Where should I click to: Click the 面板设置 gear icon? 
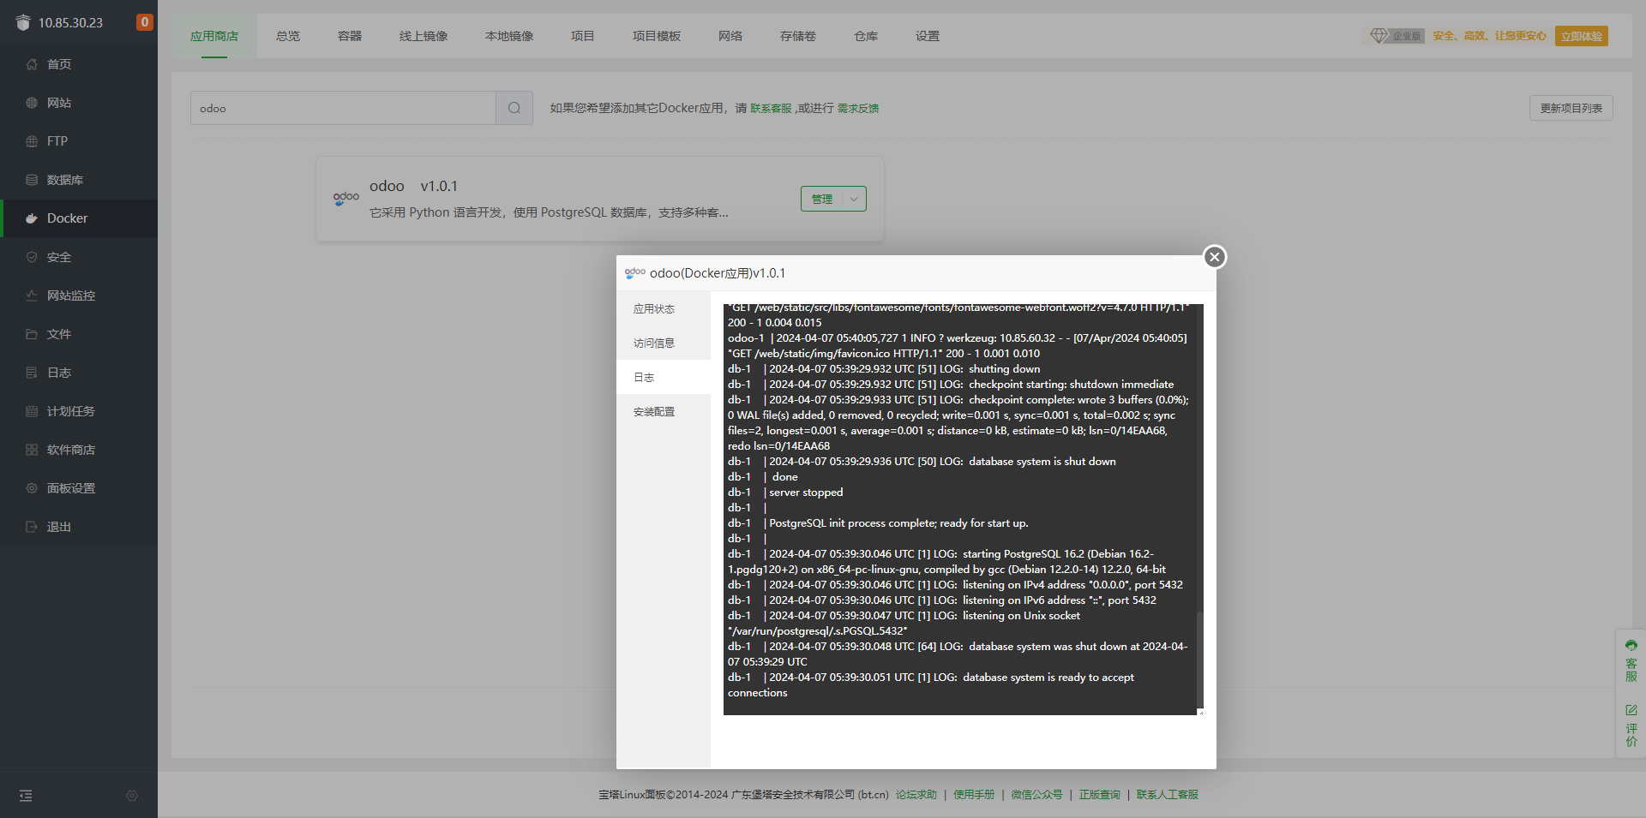click(32, 488)
